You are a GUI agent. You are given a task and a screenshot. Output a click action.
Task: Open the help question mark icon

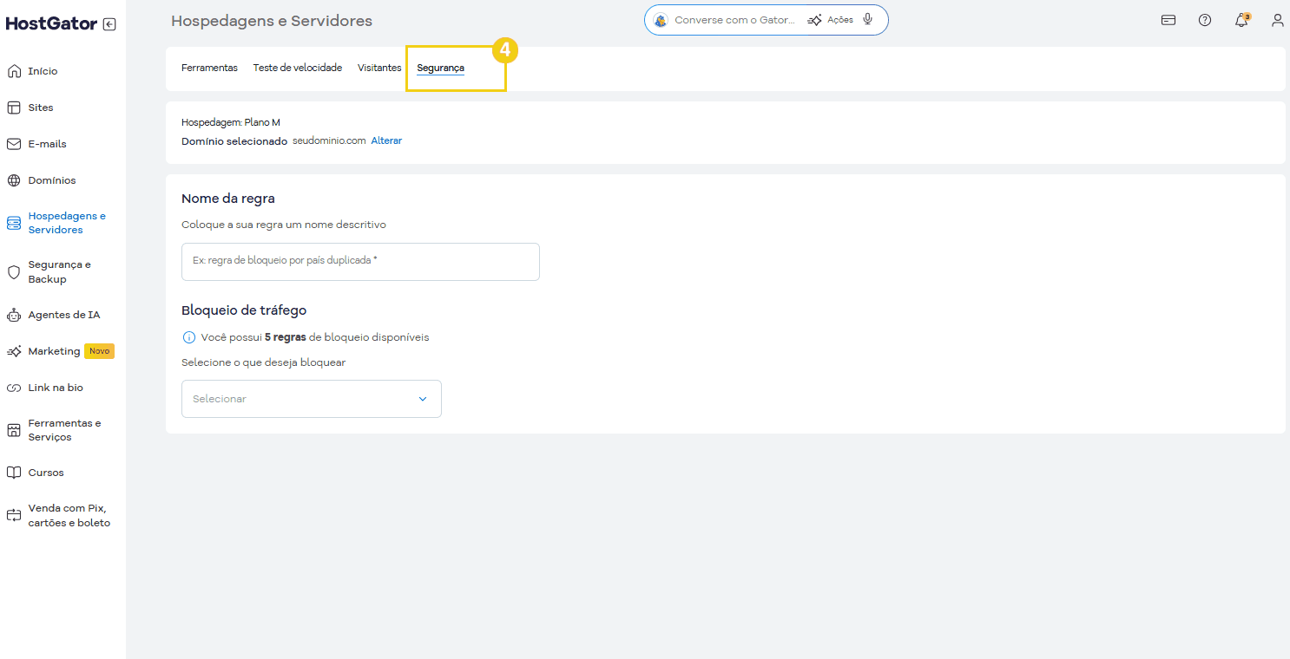[1205, 19]
